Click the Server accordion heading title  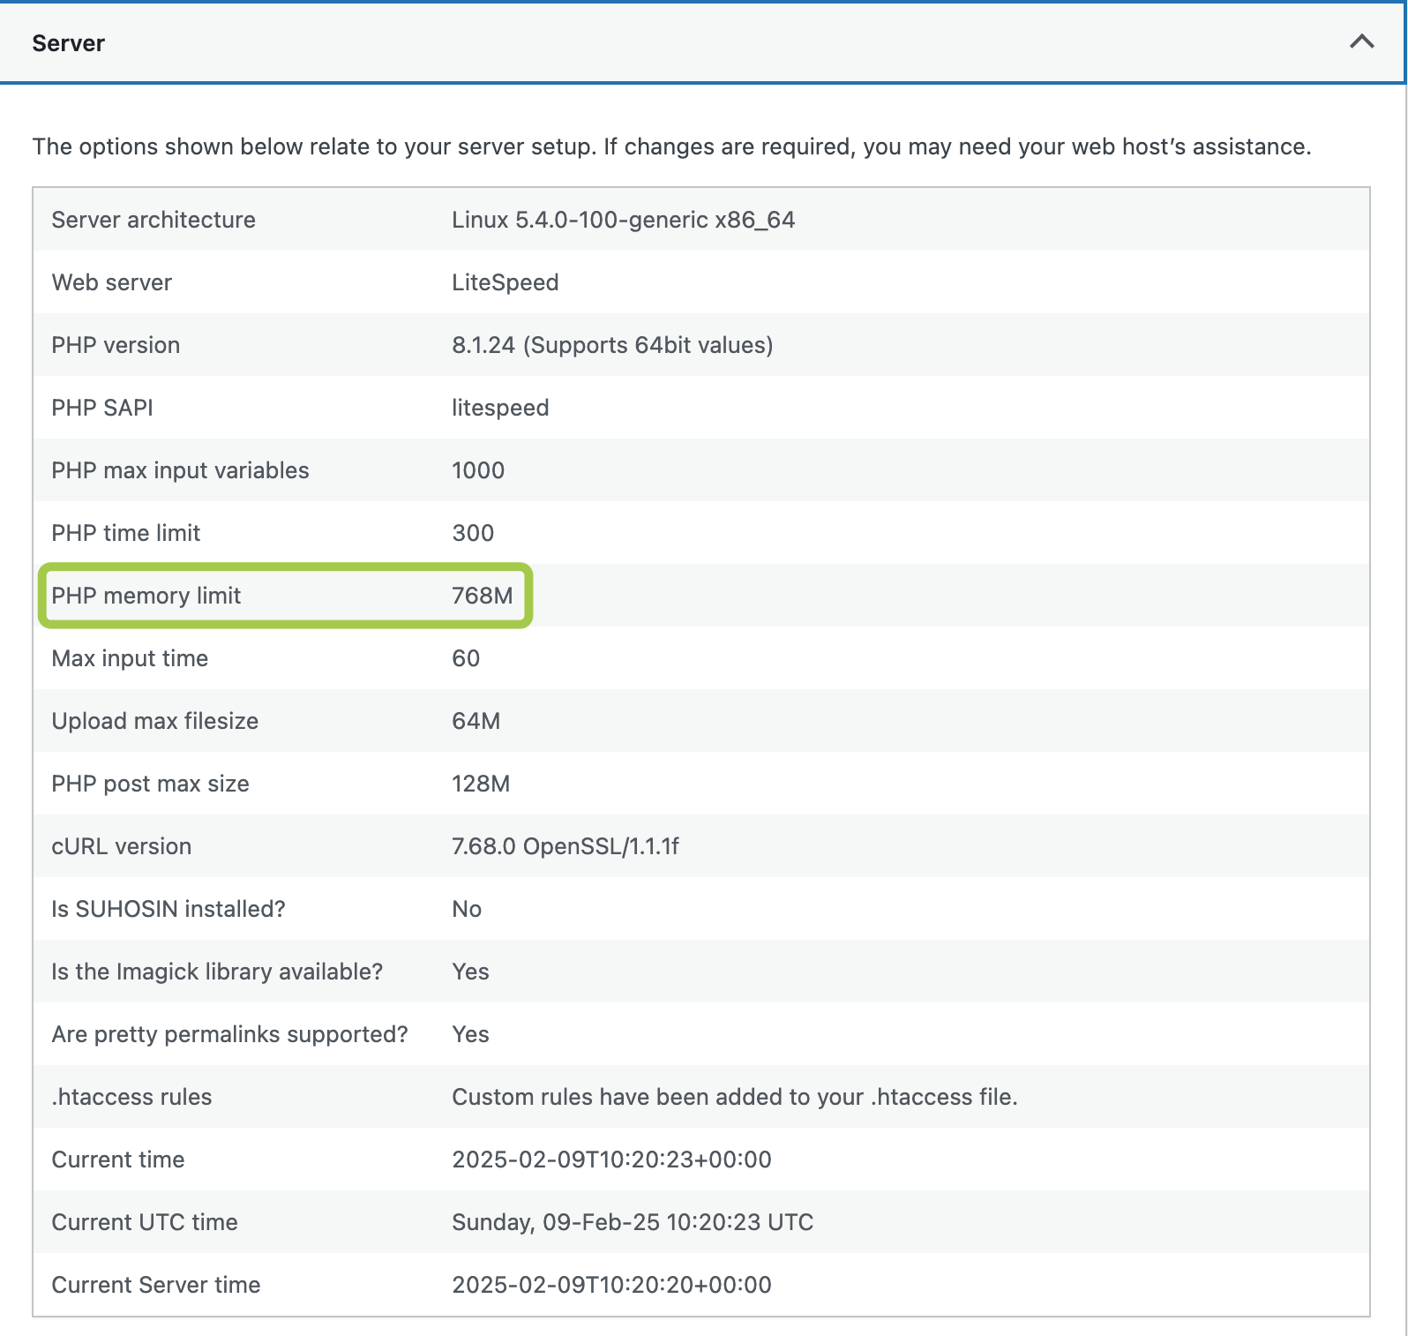pos(69,43)
